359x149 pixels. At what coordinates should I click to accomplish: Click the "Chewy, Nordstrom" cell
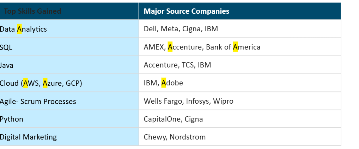[x=175, y=137]
